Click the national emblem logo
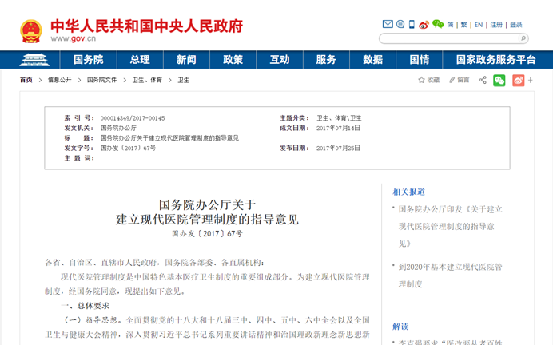Screen dimensions: 553x345 tap(31, 31)
